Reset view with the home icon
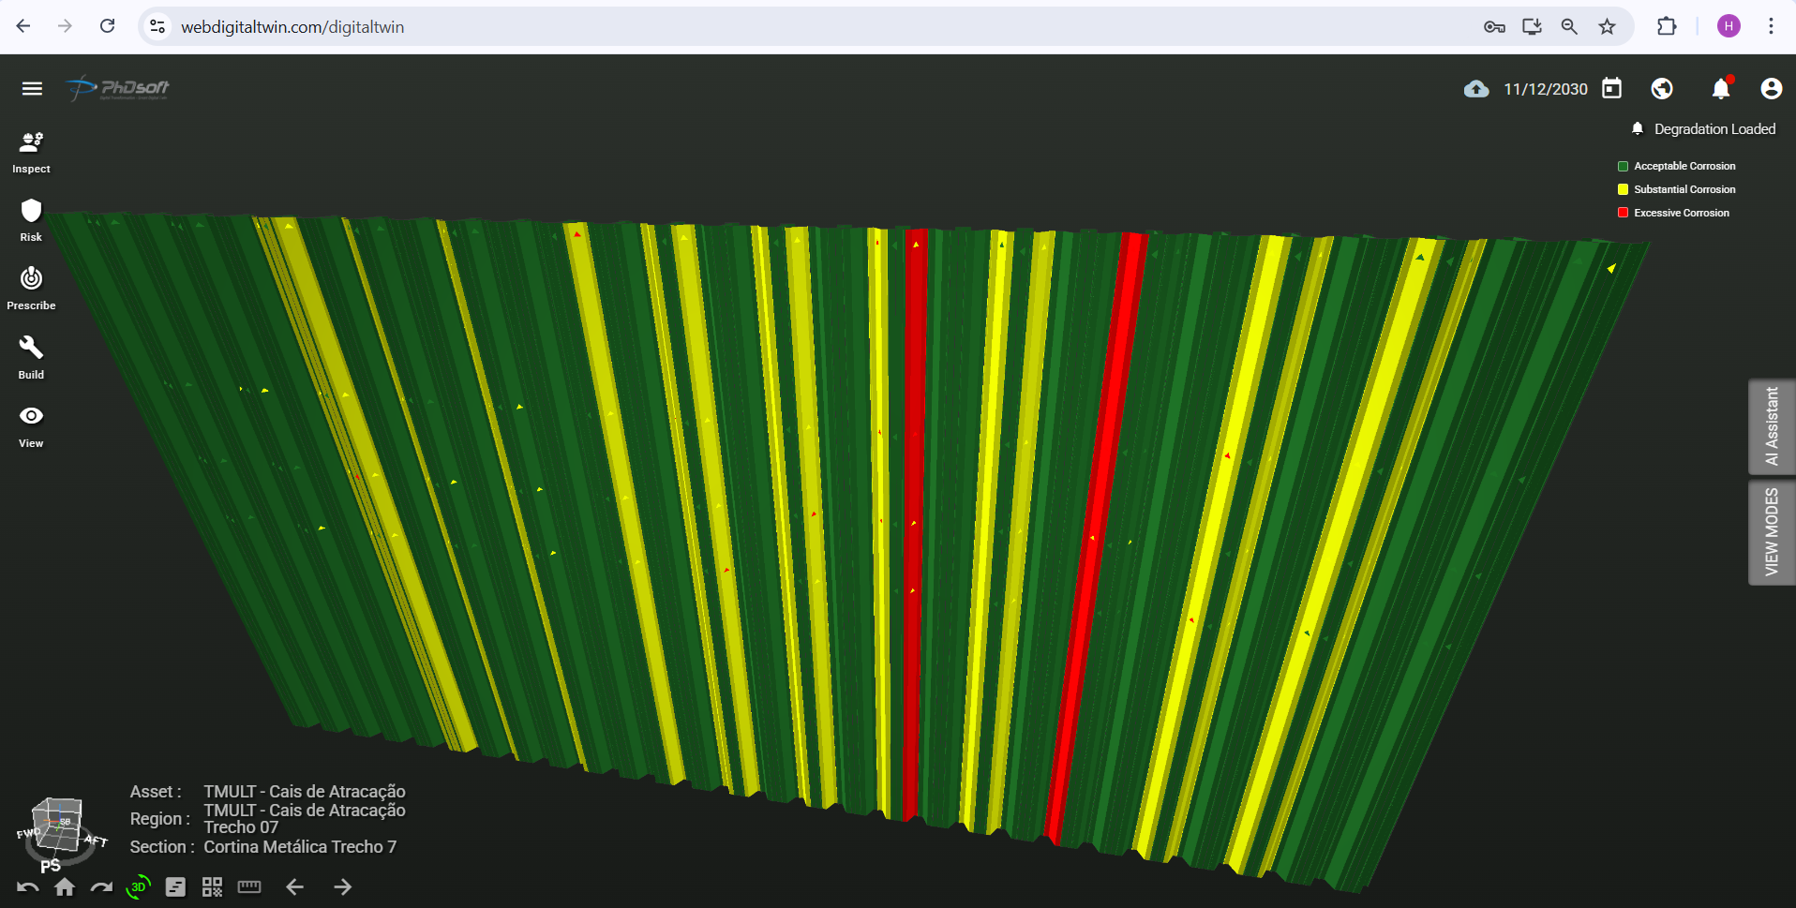The width and height of the screenshot is (1796, 908). tap(65, 886)
